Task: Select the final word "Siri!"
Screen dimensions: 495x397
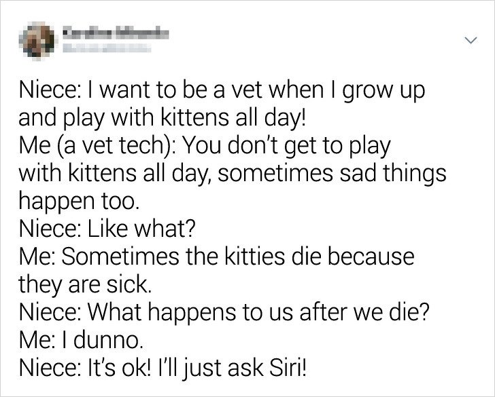Action: click(x=287, y=367)
